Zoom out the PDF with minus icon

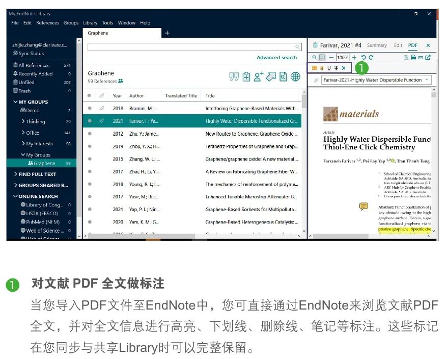pyautogui.click(x=331, y=58)
